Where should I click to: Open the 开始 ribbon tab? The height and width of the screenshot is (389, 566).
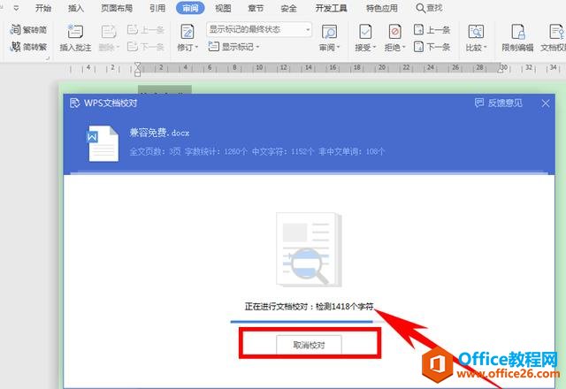coord(43,8)
